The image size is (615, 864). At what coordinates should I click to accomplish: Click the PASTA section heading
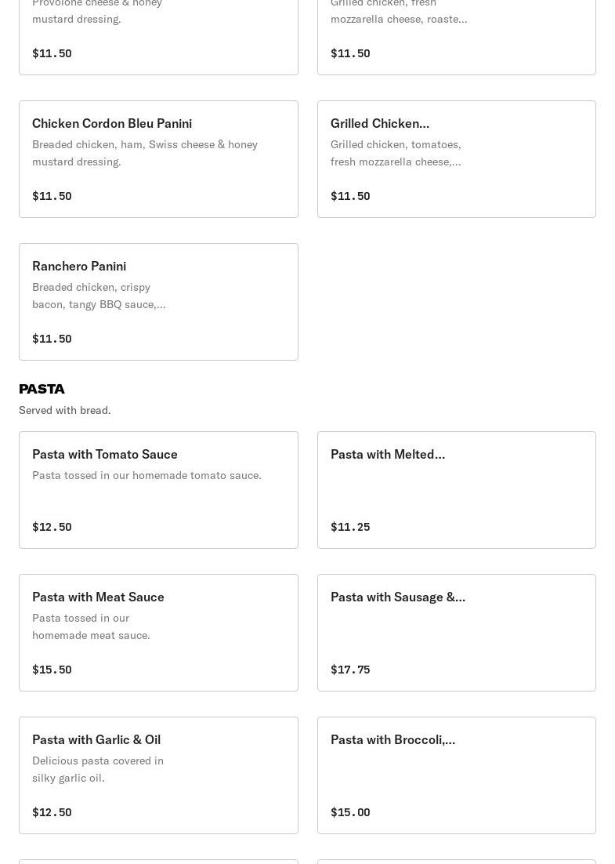[x=42, y=389]
